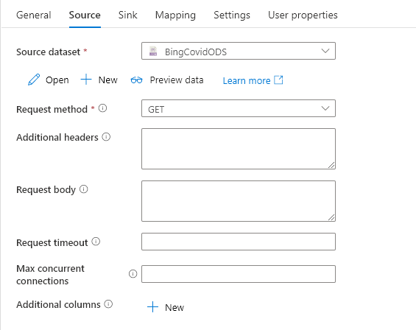Grab the Request body resize handle
Image resolution: width=416 pixels, height=330 pixels.
pyautogui.click(x=331, y=217)
